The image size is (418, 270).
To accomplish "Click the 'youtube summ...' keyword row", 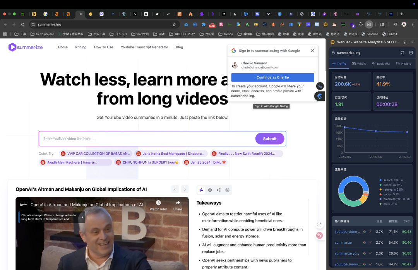I will click(373, 265).
